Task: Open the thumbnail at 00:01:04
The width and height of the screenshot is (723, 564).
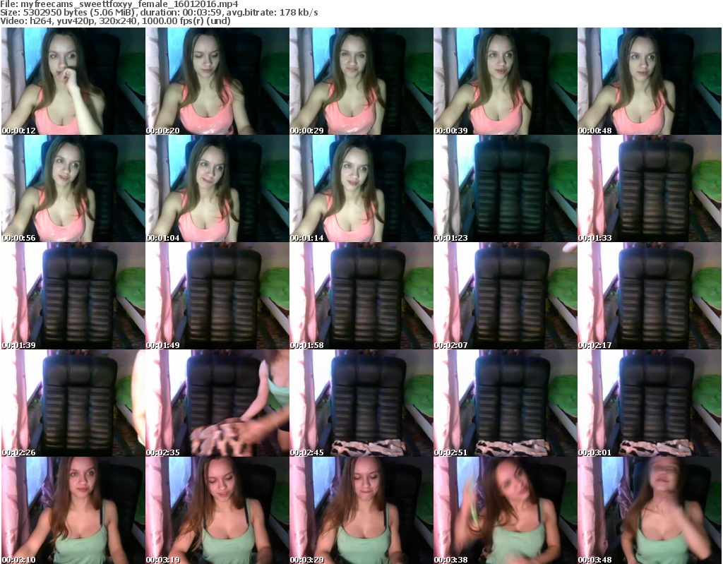Action: pos(217,188)
